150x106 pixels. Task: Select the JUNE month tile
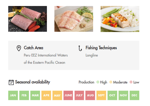point(68,95)
